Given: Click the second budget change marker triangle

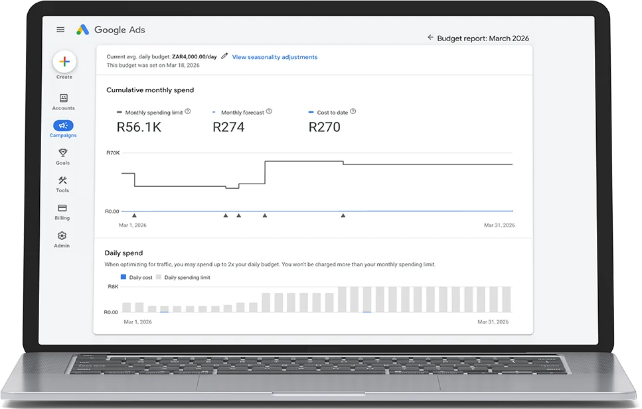Looking at the screenshot, I should coord(226,215).
